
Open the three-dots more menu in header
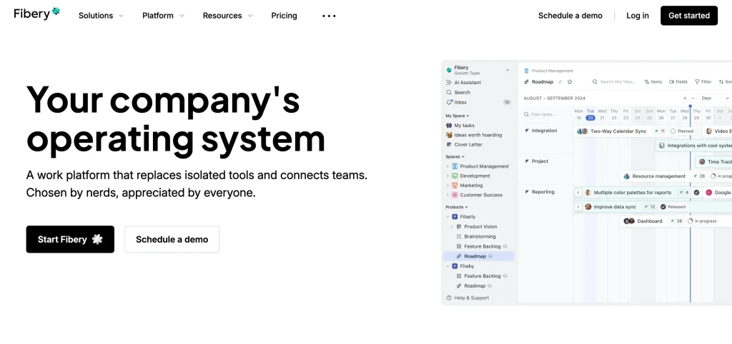(x=329, y=16)
